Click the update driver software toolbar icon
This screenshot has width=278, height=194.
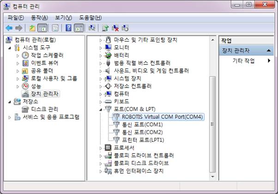[x=106, y=28]
